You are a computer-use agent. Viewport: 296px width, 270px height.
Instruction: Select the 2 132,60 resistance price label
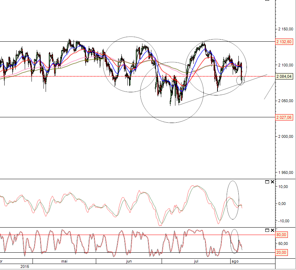coord(284,42)
